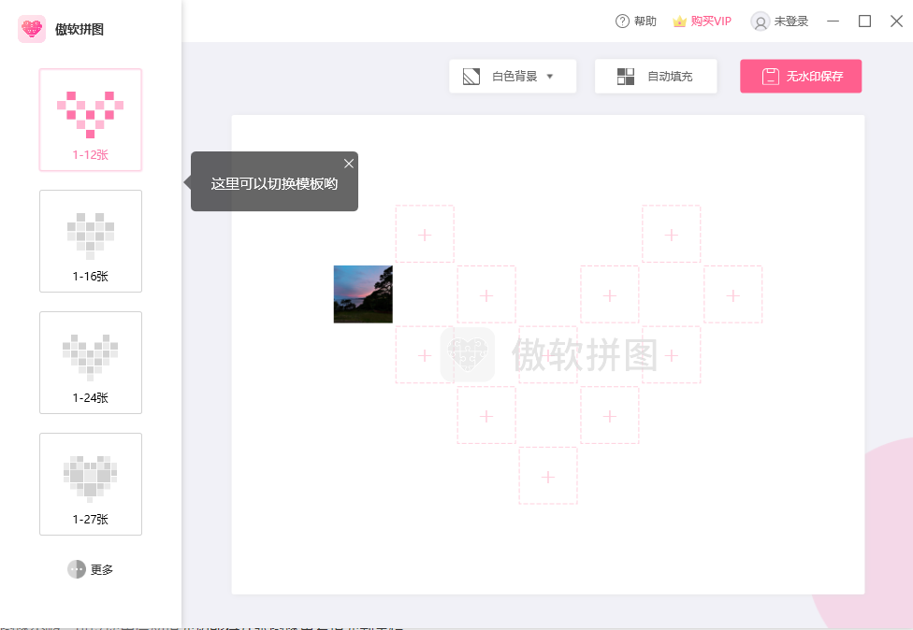Add photo to far-right edge slot
Screen dimensions: 913x630
tap(733, 295)
